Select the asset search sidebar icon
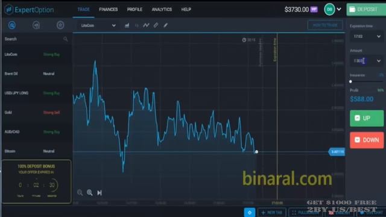 (12, 25)
